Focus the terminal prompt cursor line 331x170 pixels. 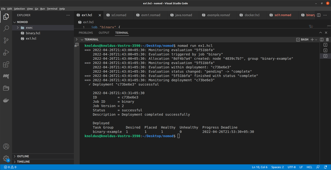(178, 136)
